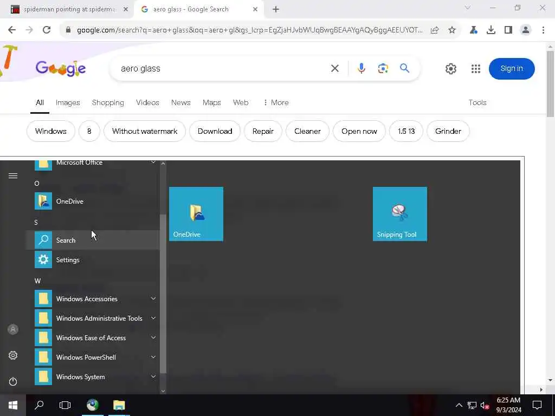Select the Windows suggestion chip
This screenshot has height=416, width=555.
tap(50, 131)
